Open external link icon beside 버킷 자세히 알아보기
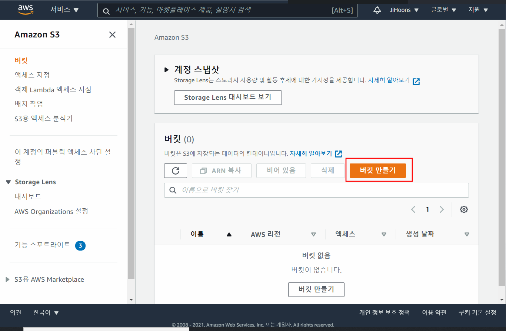506x331 pixels. [338, 153]
